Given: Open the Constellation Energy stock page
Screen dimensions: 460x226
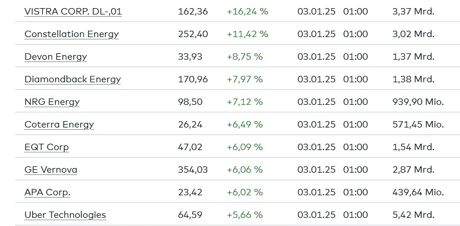Looking at the screenshot, I should click(x=71, y=34).
